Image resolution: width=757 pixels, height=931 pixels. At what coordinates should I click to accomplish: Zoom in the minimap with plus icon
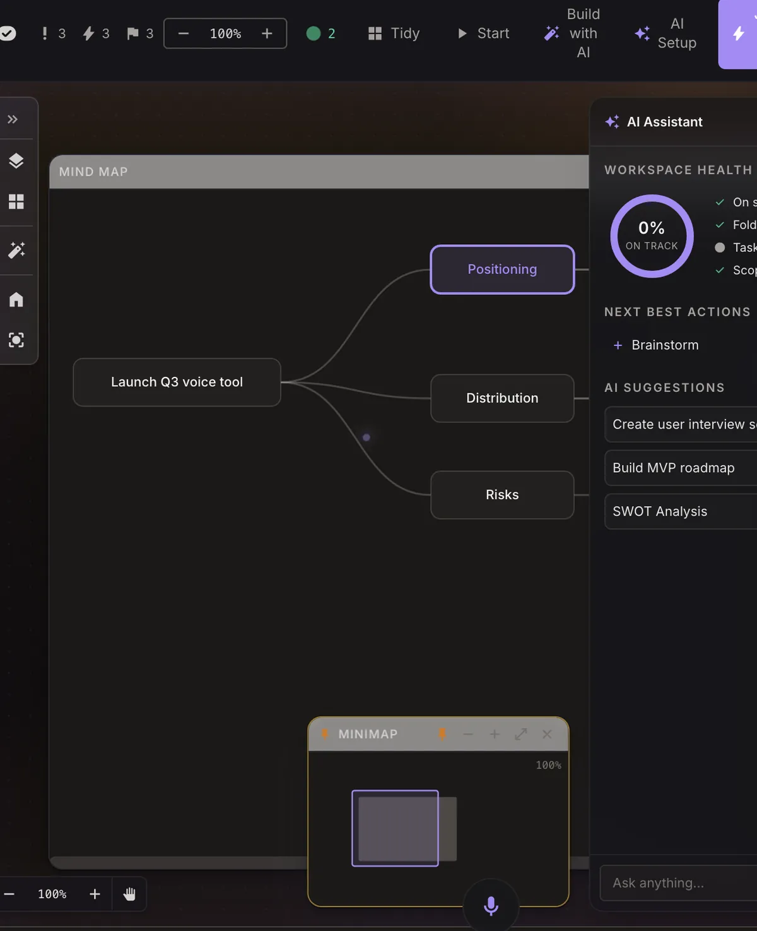(495, 734)
